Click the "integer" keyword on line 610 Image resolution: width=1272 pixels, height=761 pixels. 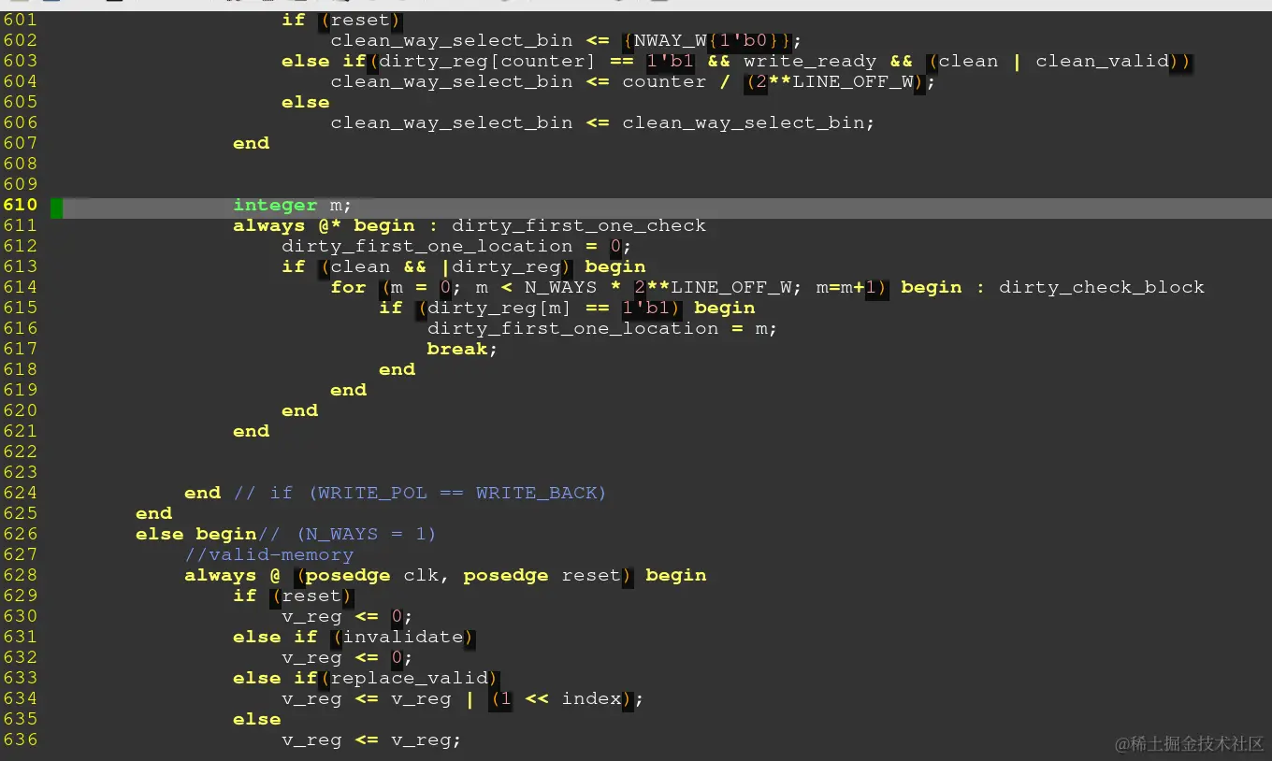275,206
